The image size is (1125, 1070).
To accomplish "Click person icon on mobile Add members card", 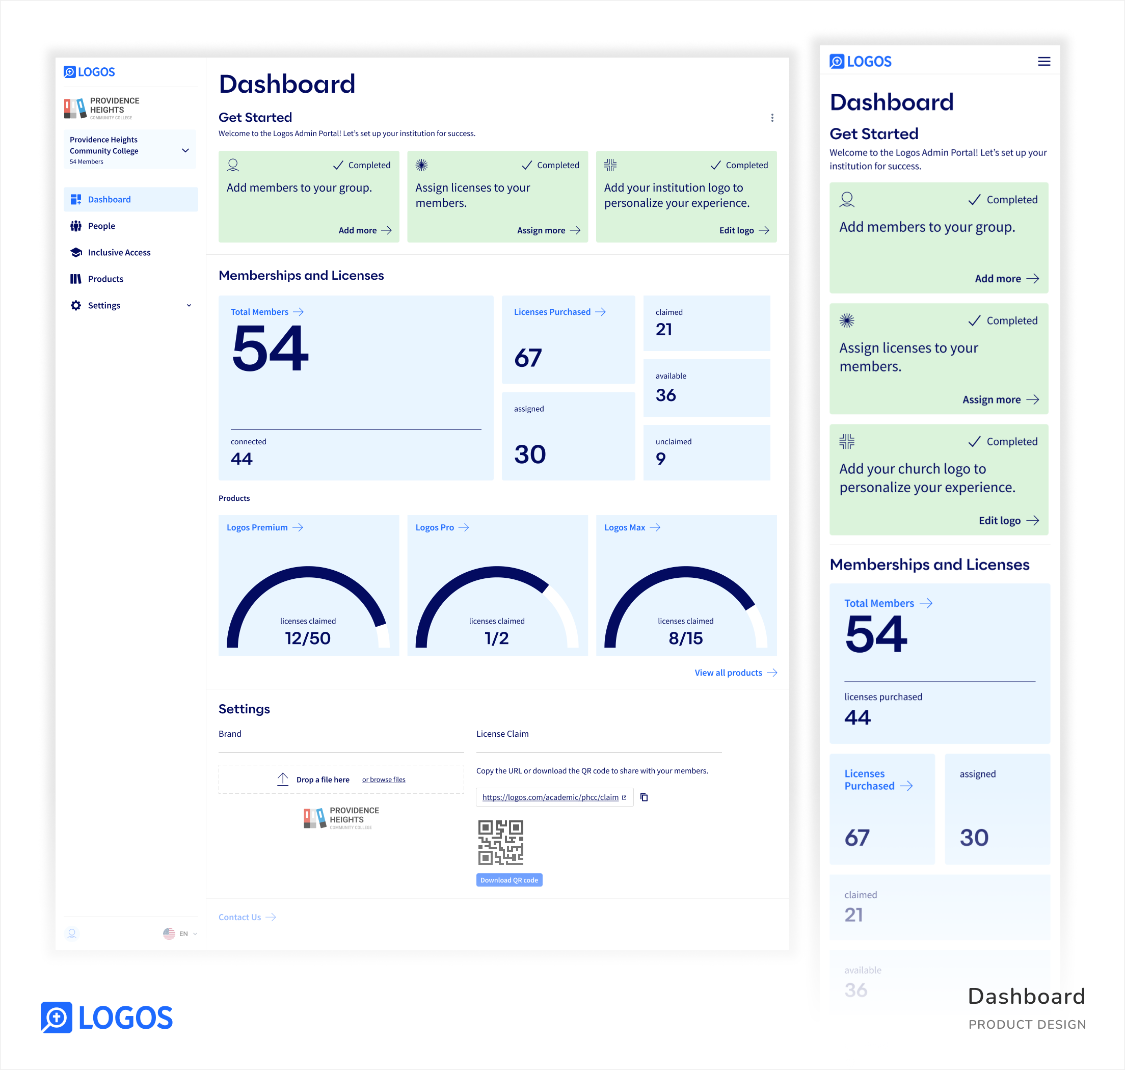I will 847,200.
